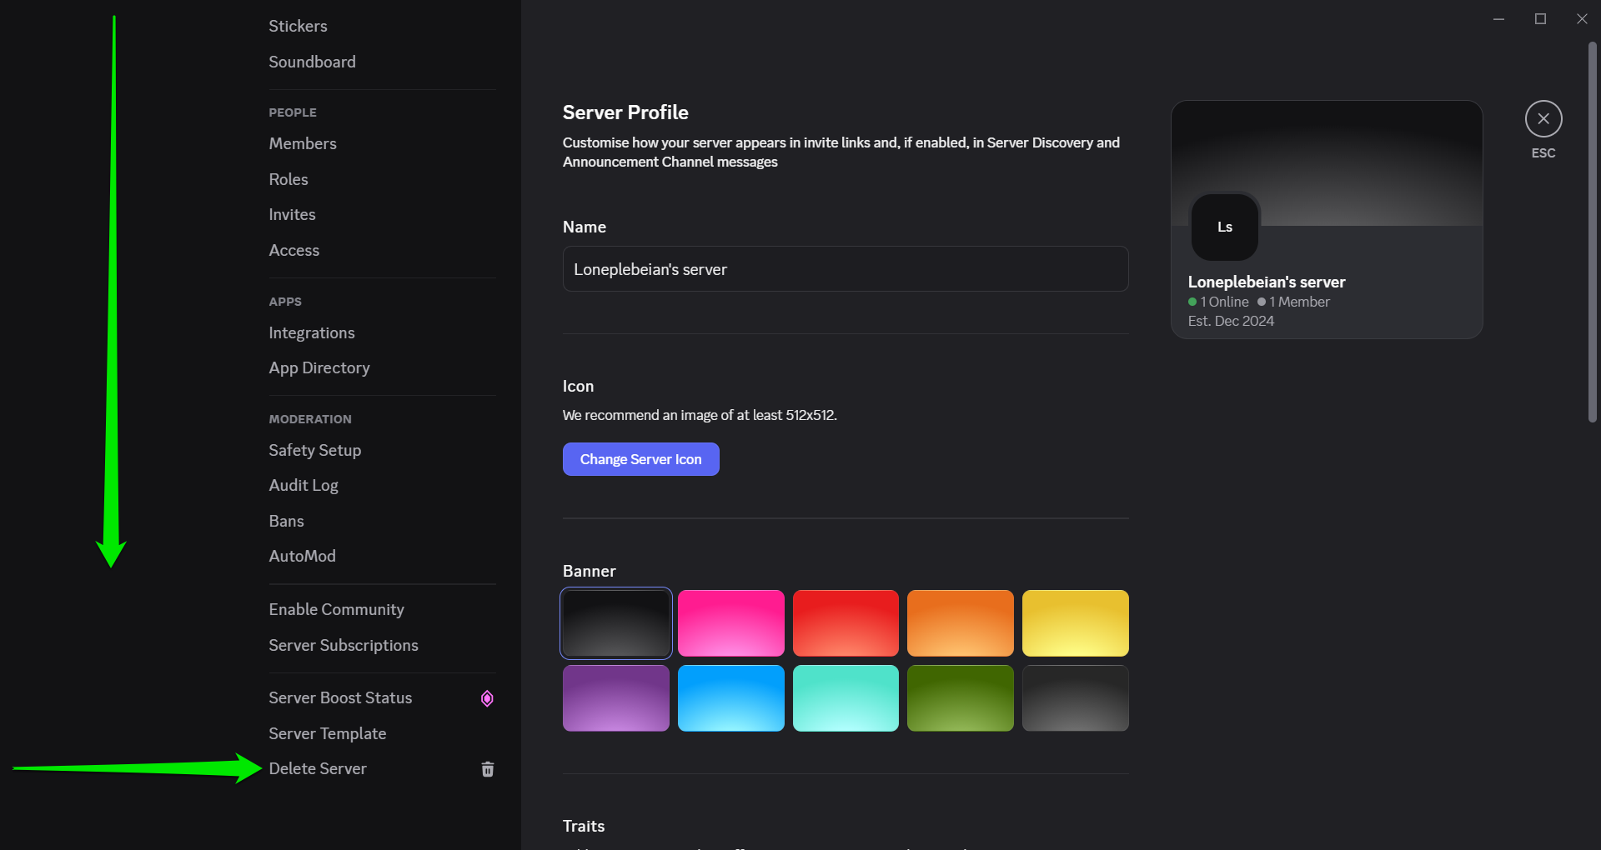The image size is (1601, 850).
Task: Choose the teal banner swatch
Action: 846,697
